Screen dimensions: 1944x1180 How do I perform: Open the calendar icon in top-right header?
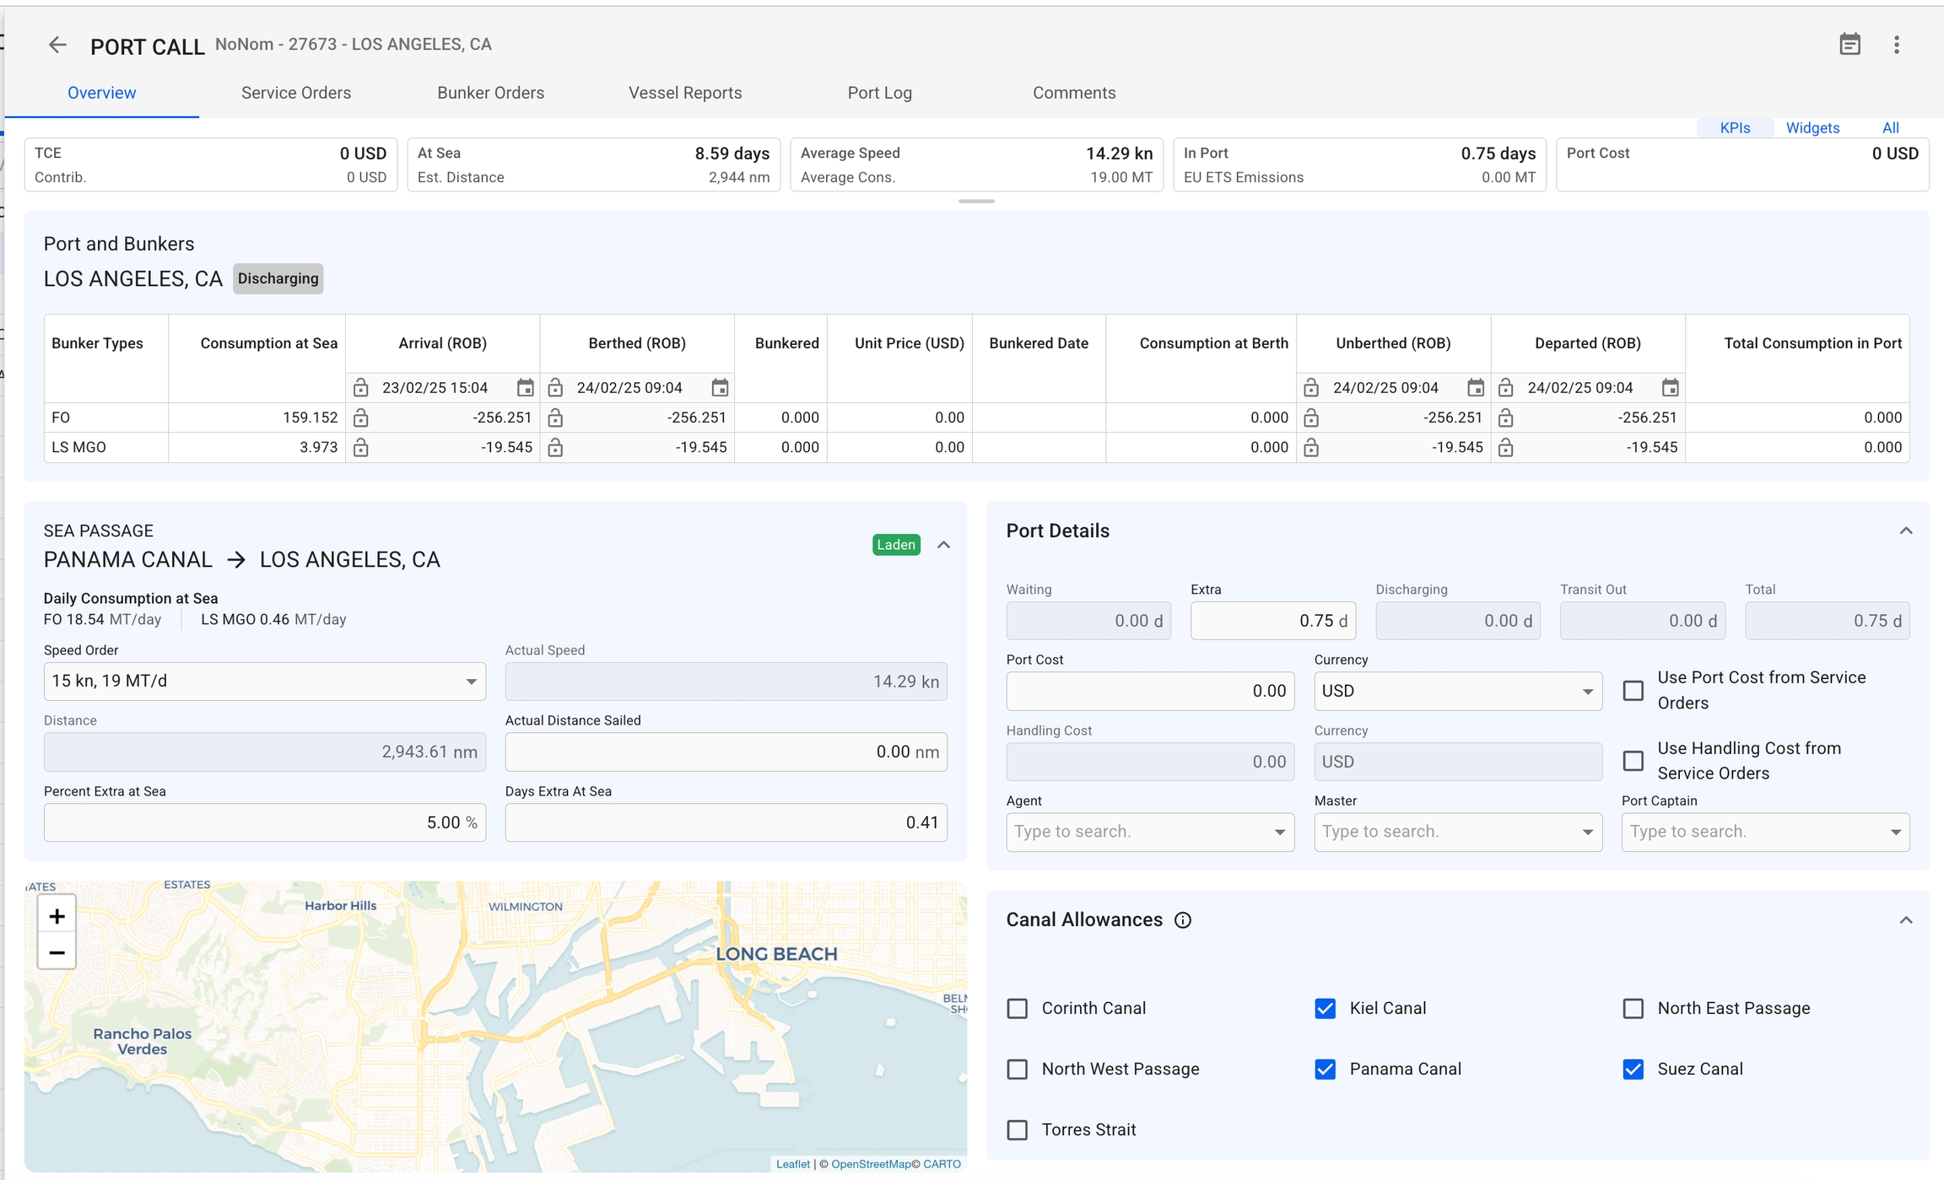click(x=1849, y=45)
